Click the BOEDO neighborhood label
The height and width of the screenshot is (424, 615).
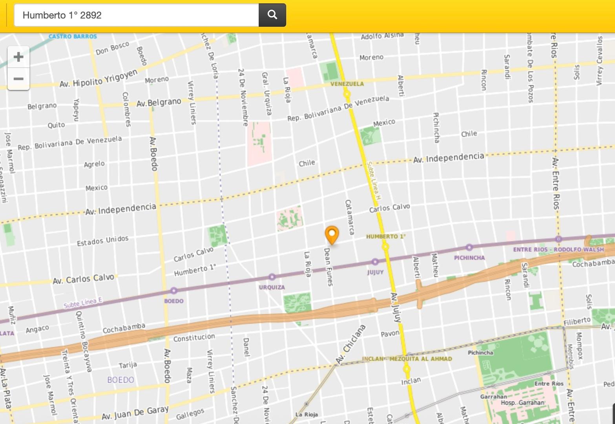[120, 380]
